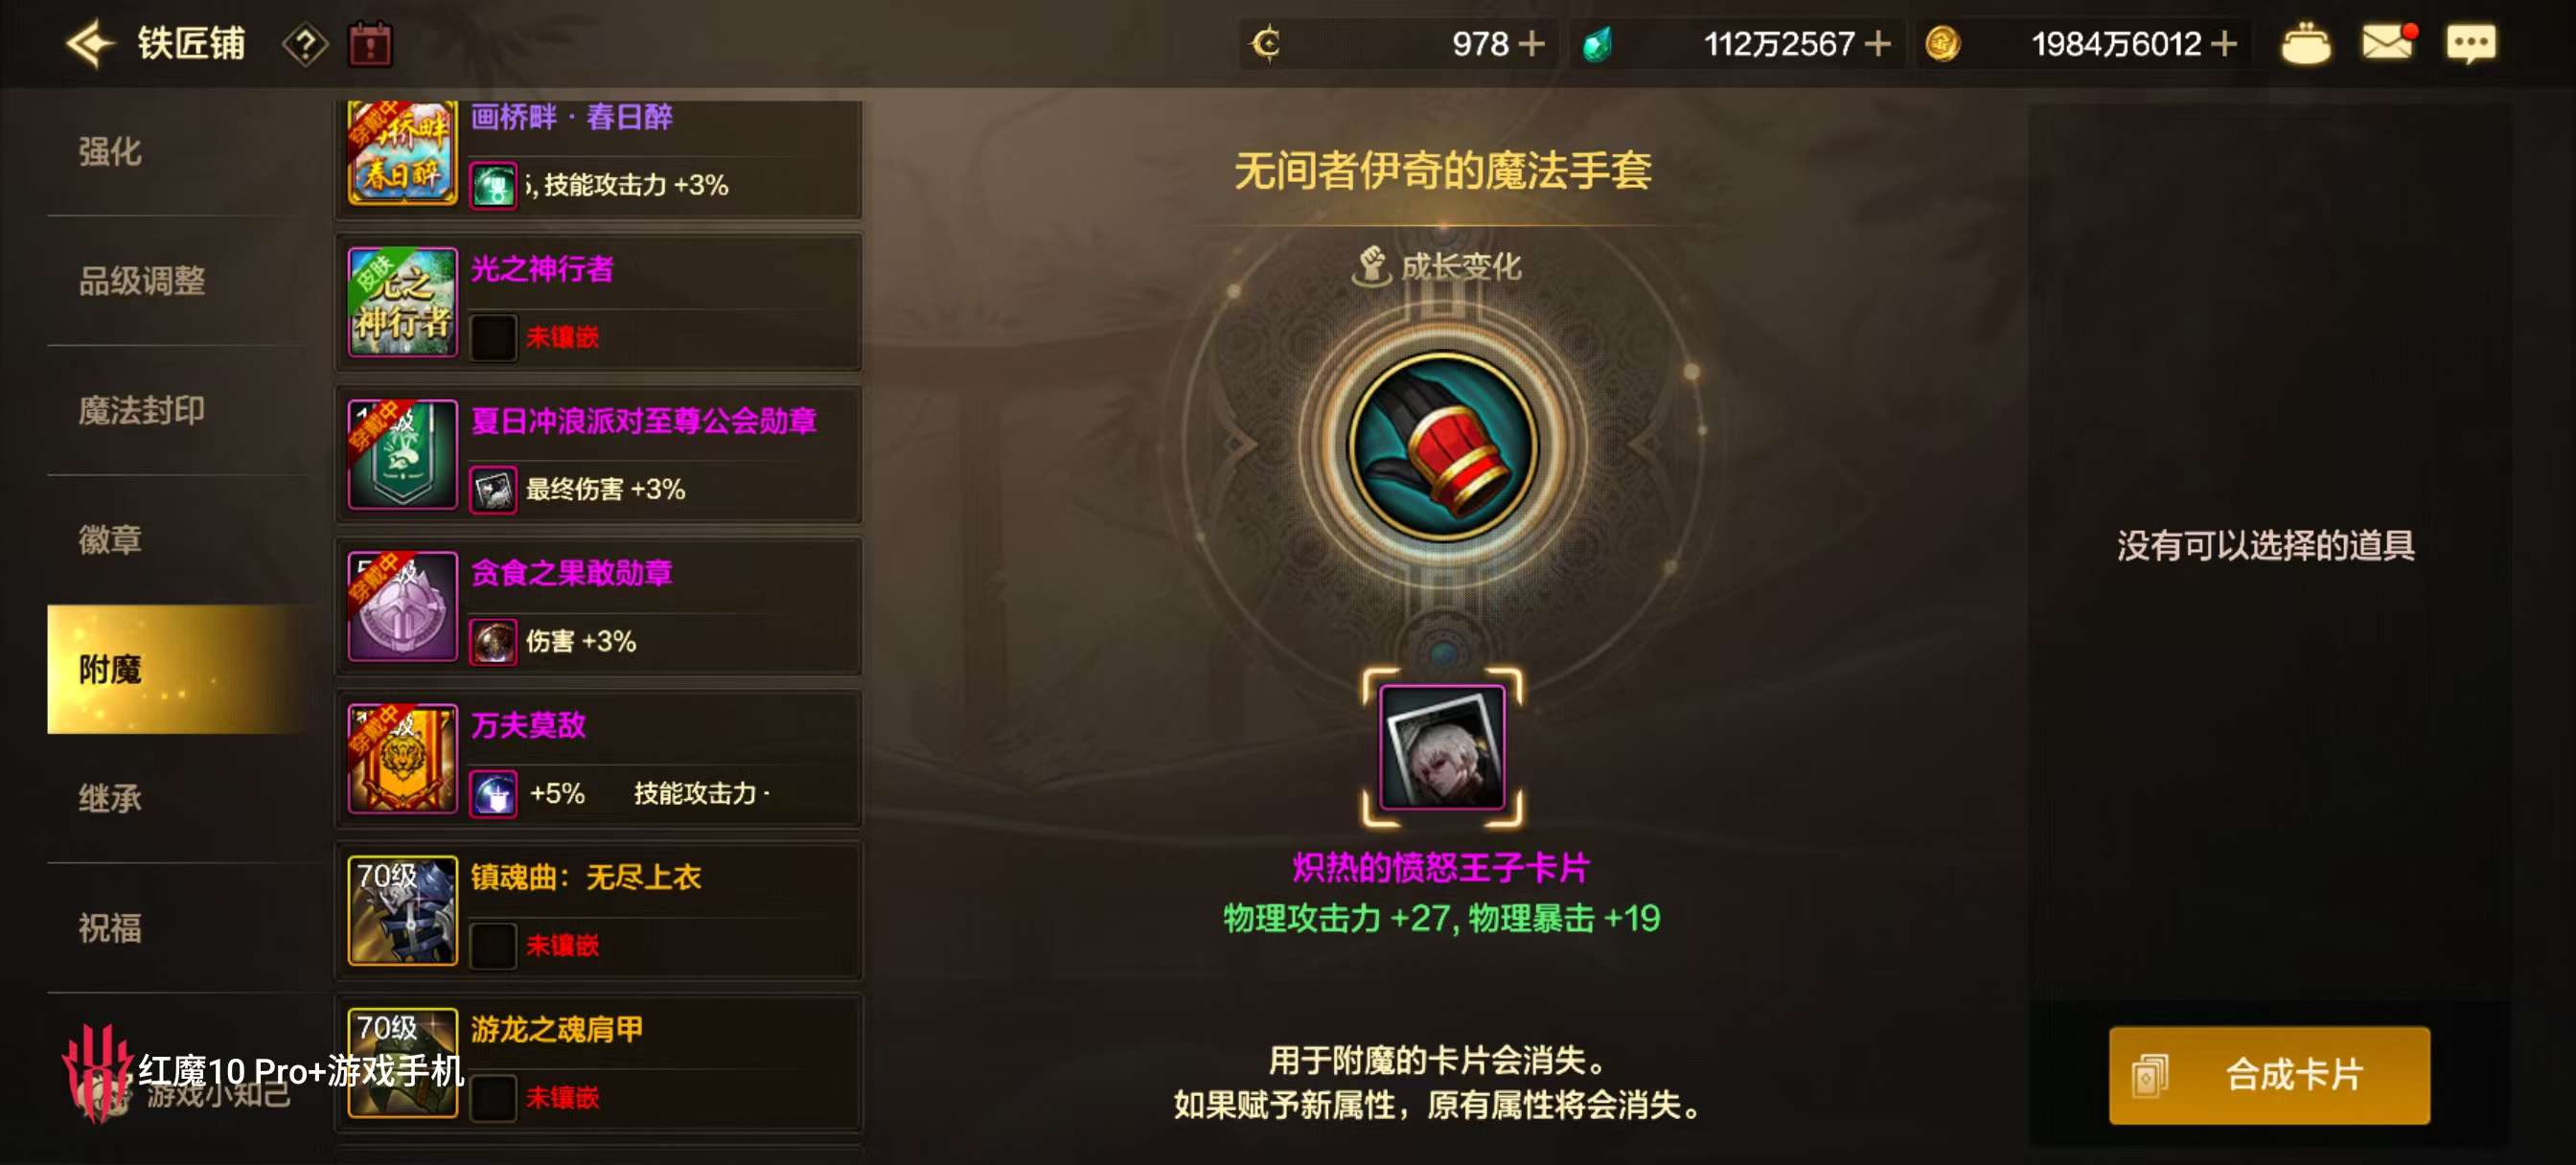2576x1165 pixels.
Task: Select 光之神行者 in equipment list
Action: click(598, 302)
